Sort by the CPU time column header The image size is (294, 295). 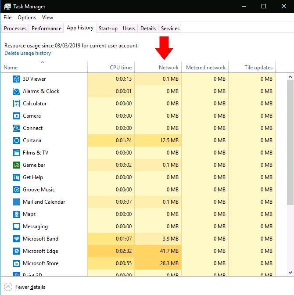point(111,67)
